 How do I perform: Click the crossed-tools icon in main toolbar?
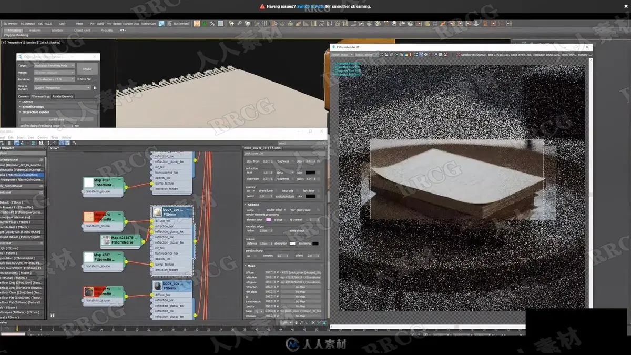(x=212, y=24)
